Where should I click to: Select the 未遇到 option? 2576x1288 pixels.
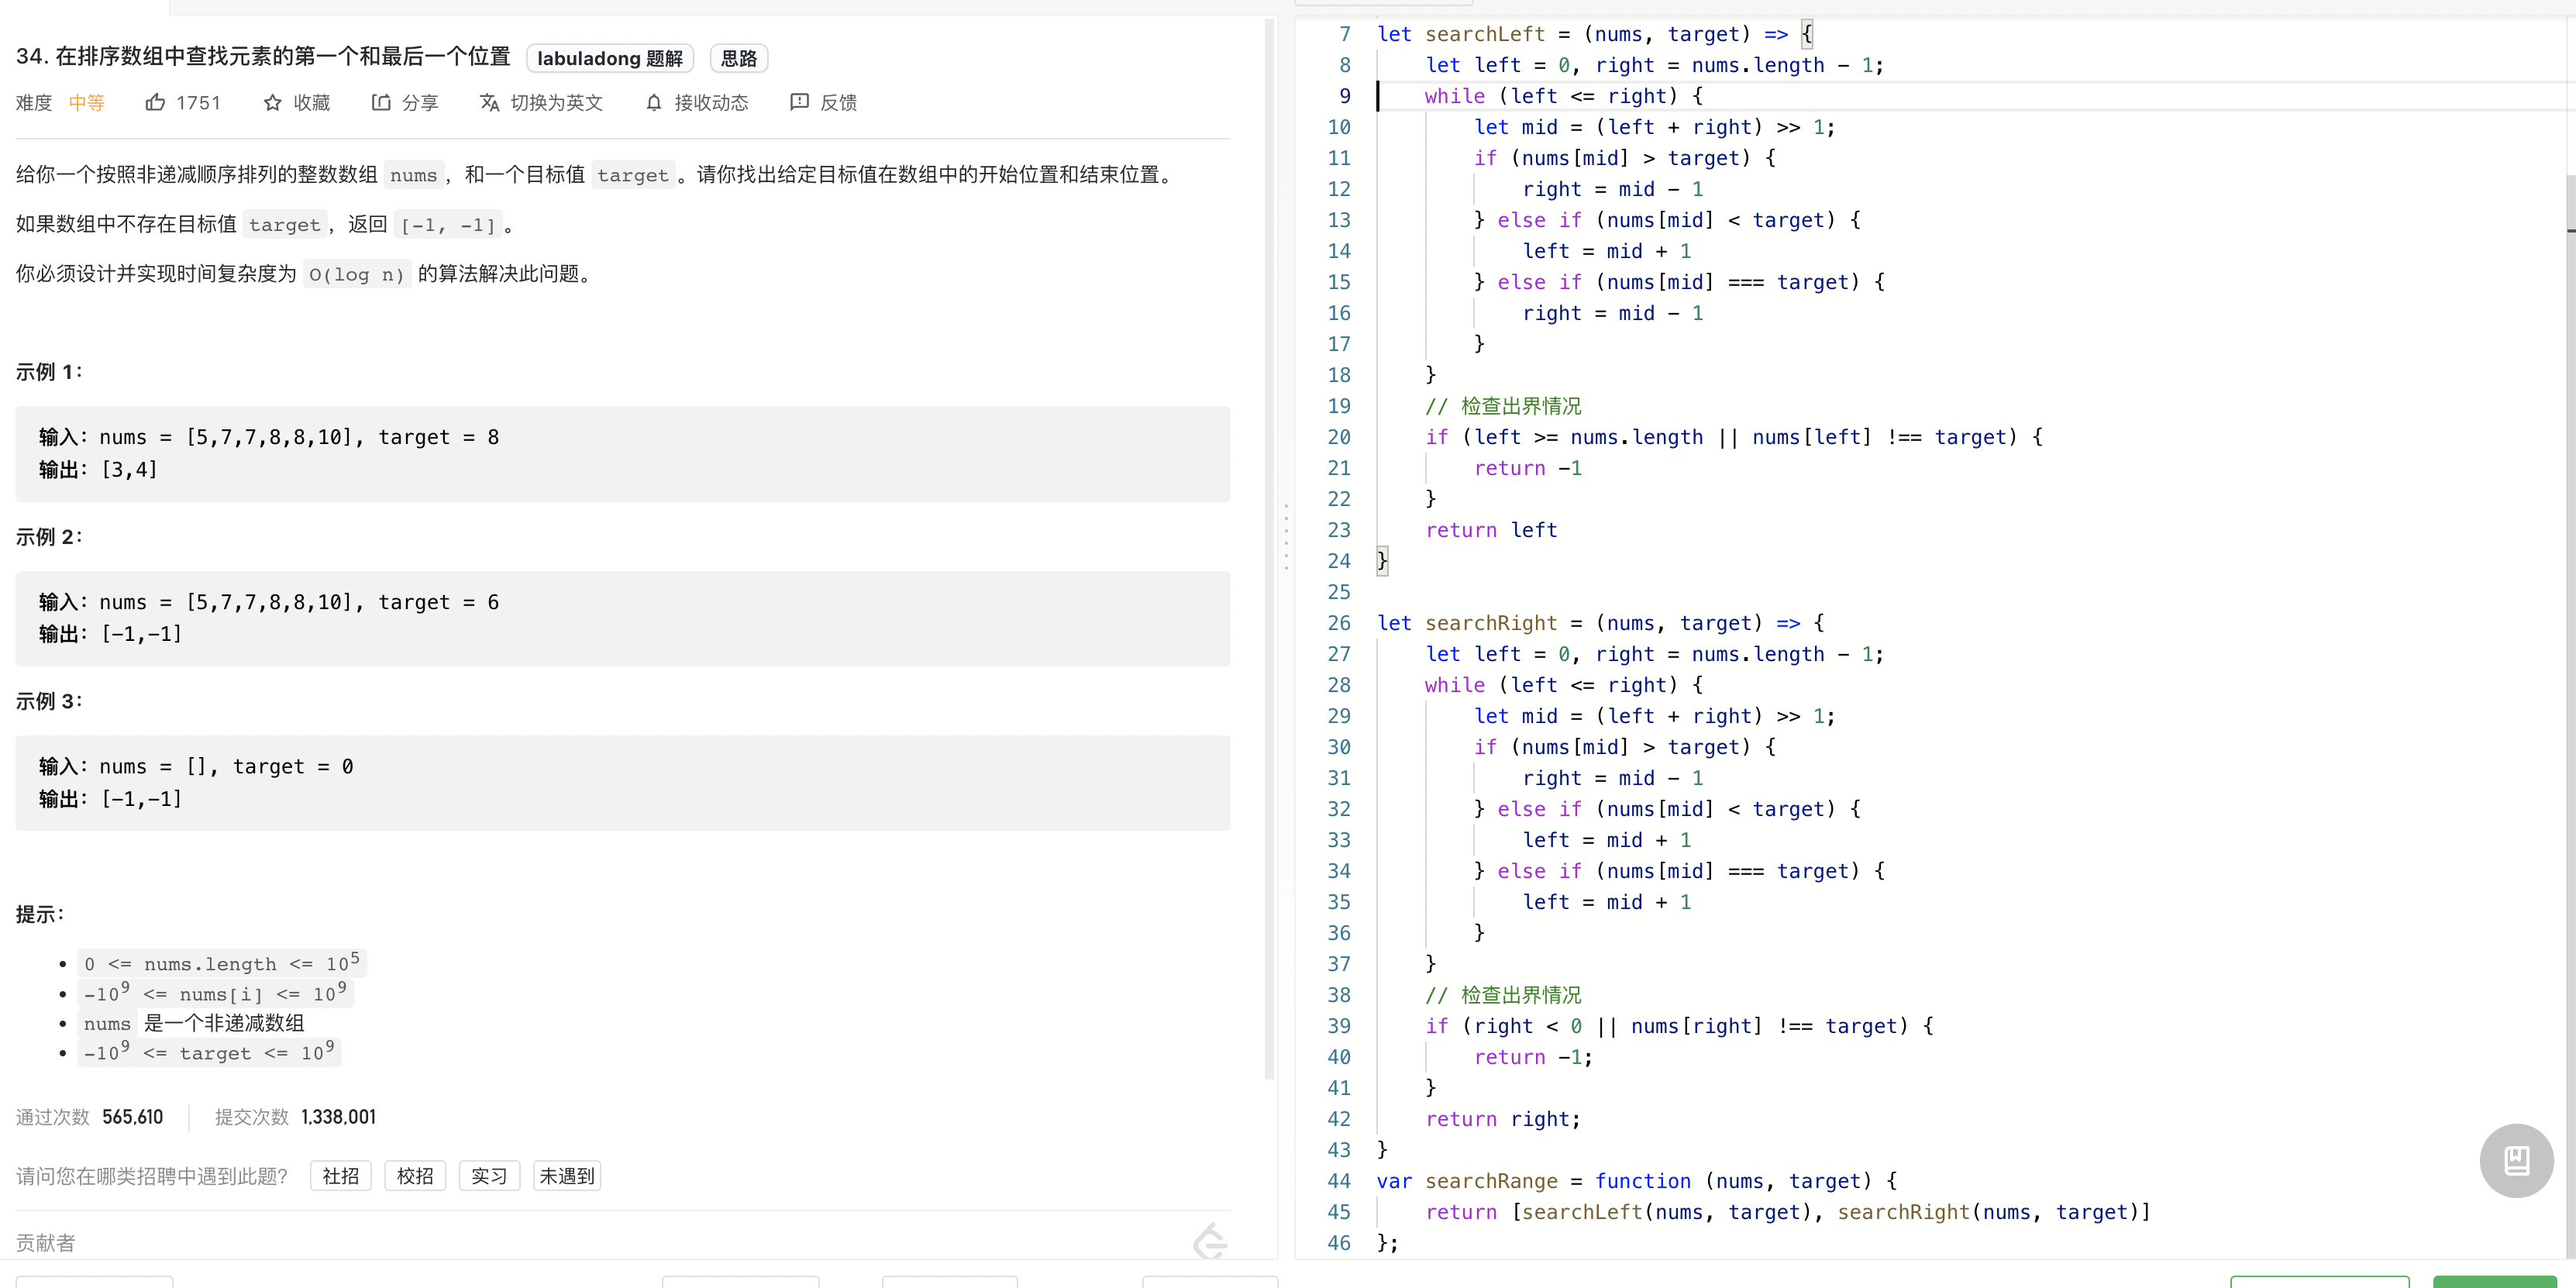pos(567,1176)
